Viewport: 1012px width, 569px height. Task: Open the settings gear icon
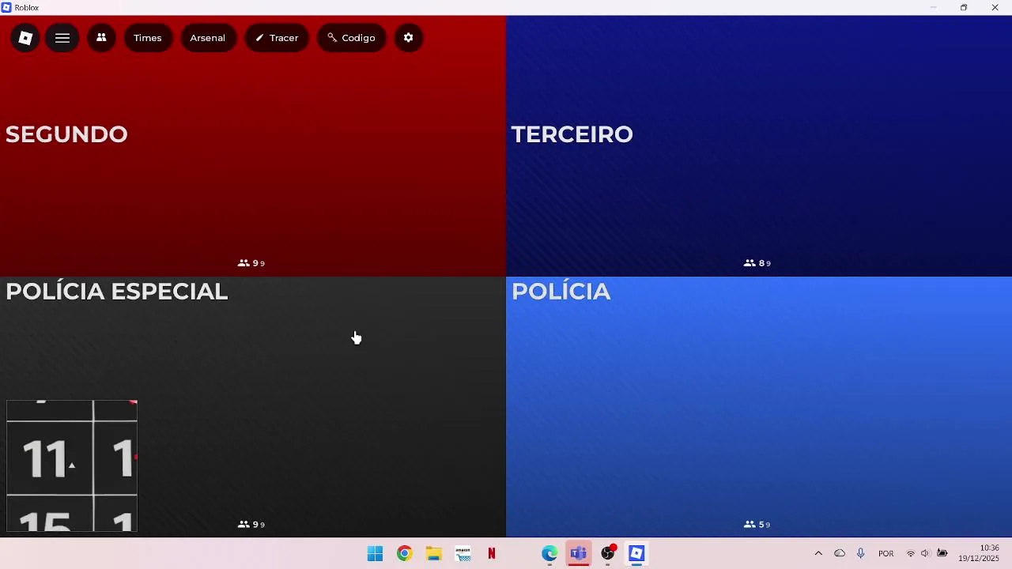click(409, 38)
